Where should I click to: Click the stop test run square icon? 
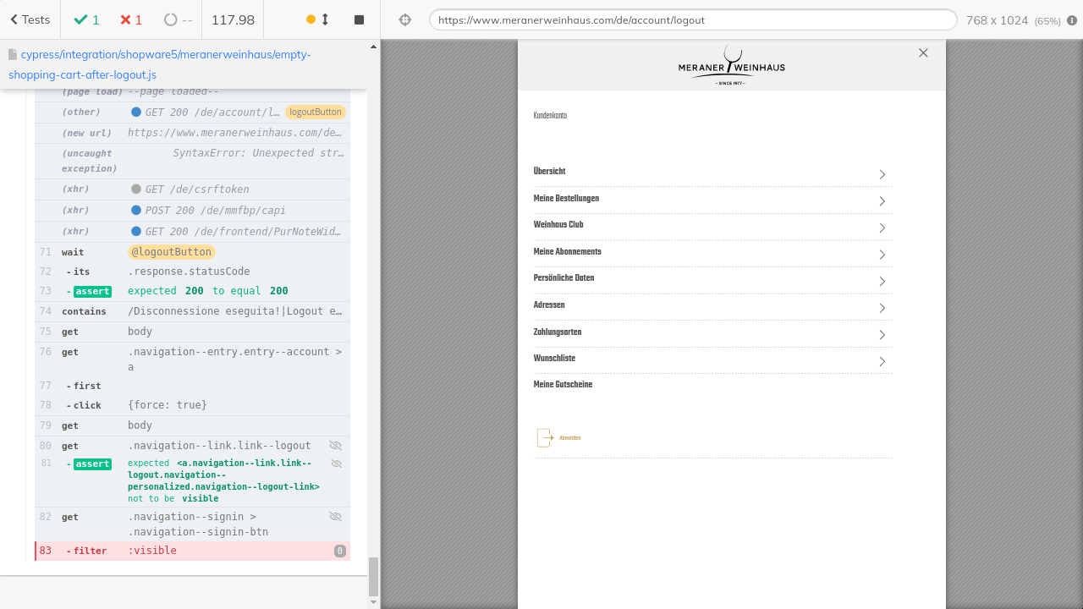[x=359, y=19]
